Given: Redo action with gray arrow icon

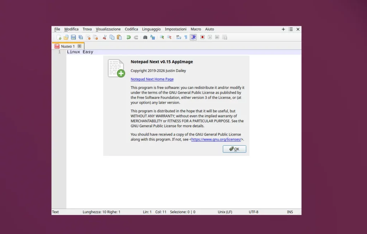Looking at the screenshot, I should 136,37.
